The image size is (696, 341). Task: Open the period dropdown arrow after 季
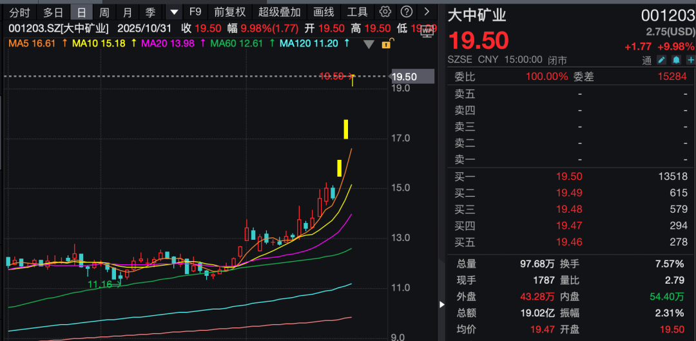click(x=174, y=12)
